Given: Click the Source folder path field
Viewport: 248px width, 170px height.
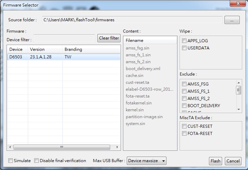Looking at the screenshot, I should coord(132,20).
